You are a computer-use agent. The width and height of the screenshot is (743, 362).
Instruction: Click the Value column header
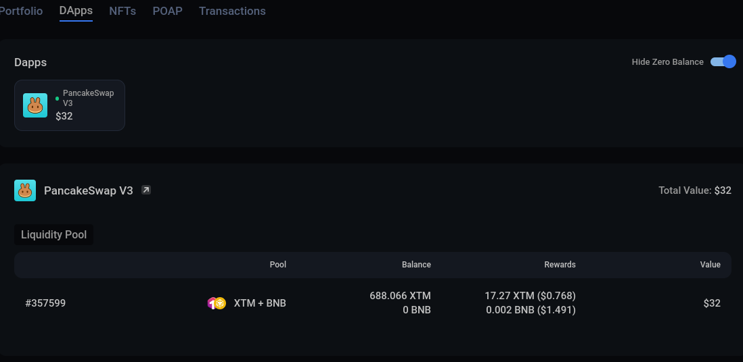tap(710, 265)
